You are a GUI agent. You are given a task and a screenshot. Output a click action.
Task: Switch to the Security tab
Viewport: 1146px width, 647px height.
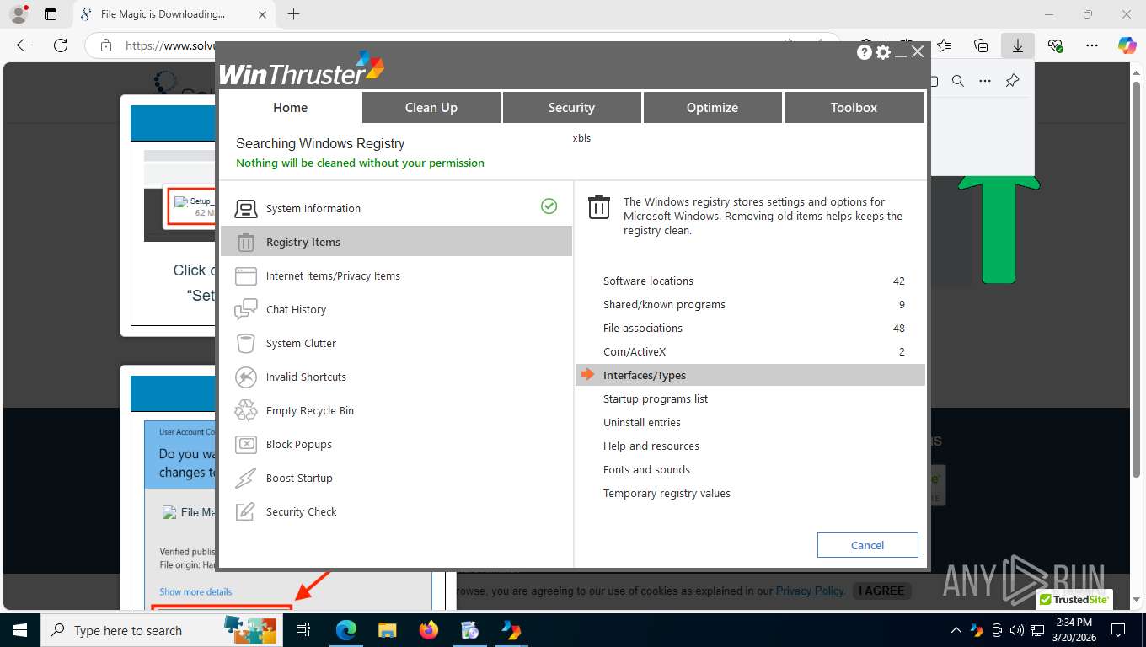572,108
